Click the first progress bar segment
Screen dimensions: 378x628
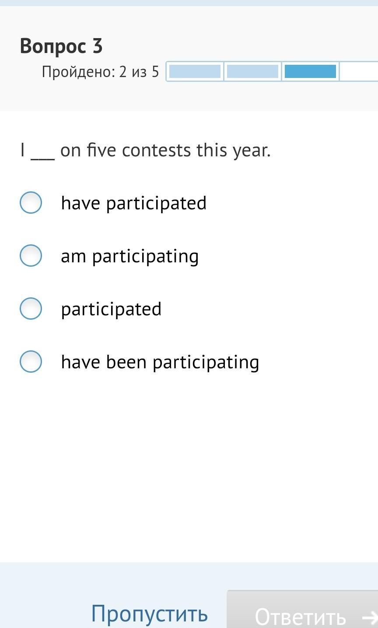pyautogui.click(x=195, y=71)
